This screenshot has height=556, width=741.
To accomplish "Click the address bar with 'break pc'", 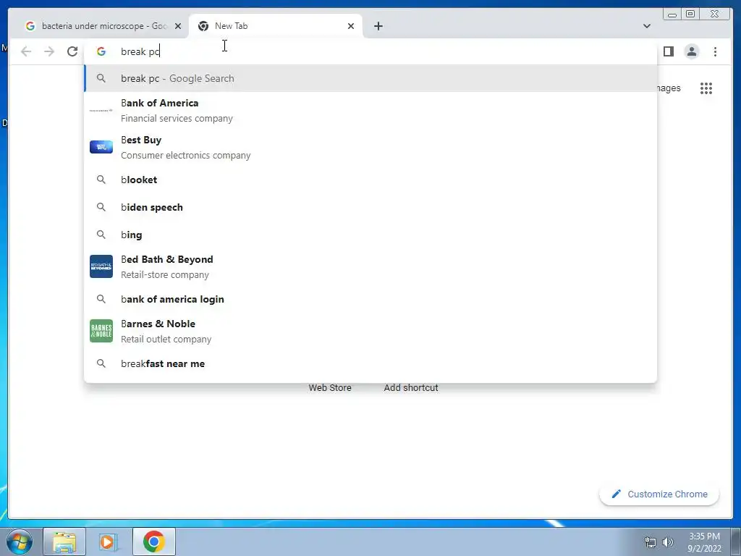I will click(370, 51).
